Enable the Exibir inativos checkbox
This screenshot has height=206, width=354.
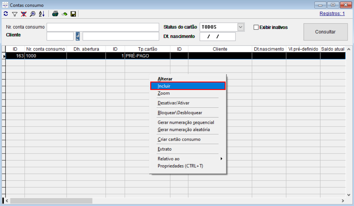256,27
